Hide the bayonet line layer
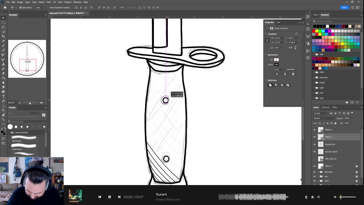The height and width of the screenshot is (205, 364). pyautogui.click(x=315, y=144)
